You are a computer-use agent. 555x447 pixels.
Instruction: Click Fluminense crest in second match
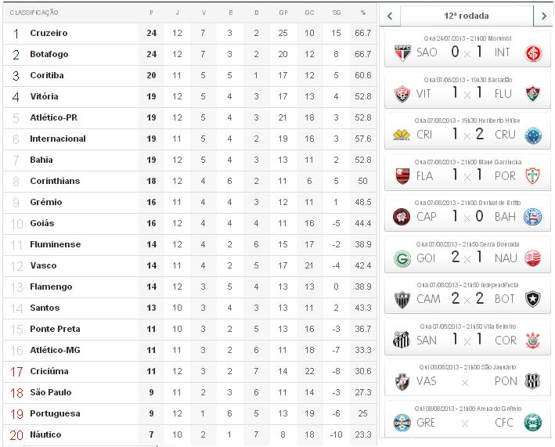pos(533,94)
